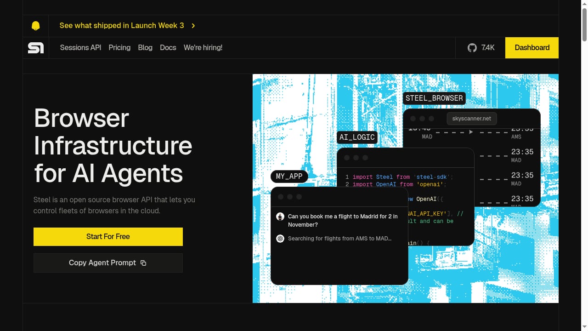588x331 pixels.
Task: Open the yellow Dashboard button
Action: pyautogui.click(x=532, y=48)
